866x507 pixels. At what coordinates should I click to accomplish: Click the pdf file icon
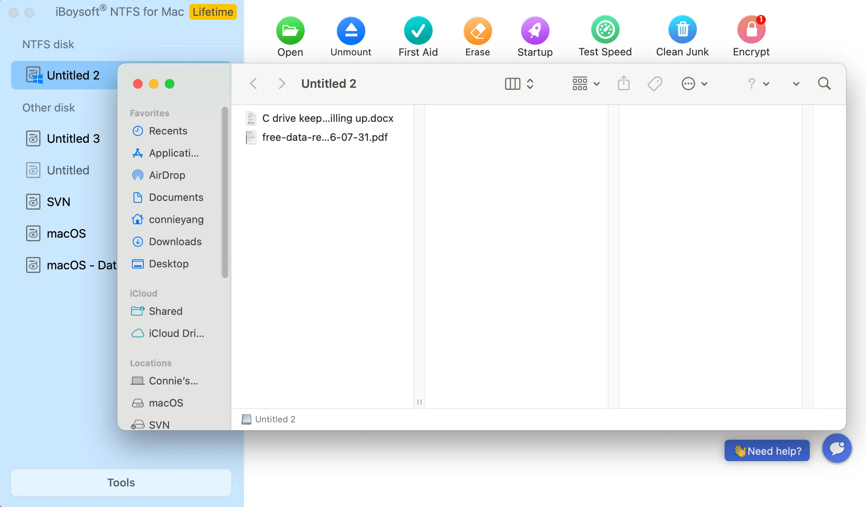(251, 137)
